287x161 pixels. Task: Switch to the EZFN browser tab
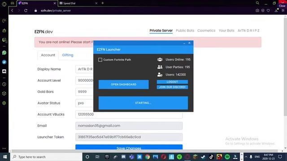tap(37, 3)
